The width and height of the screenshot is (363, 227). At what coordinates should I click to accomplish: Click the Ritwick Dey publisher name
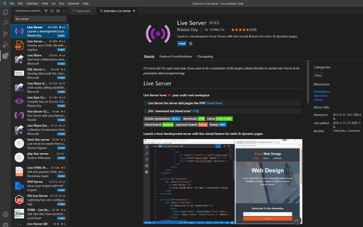tap(187, 29)
